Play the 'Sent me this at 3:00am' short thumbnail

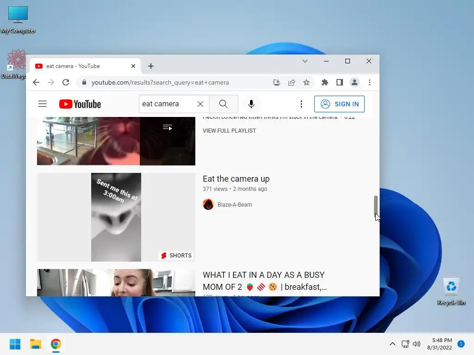(116, 217)
